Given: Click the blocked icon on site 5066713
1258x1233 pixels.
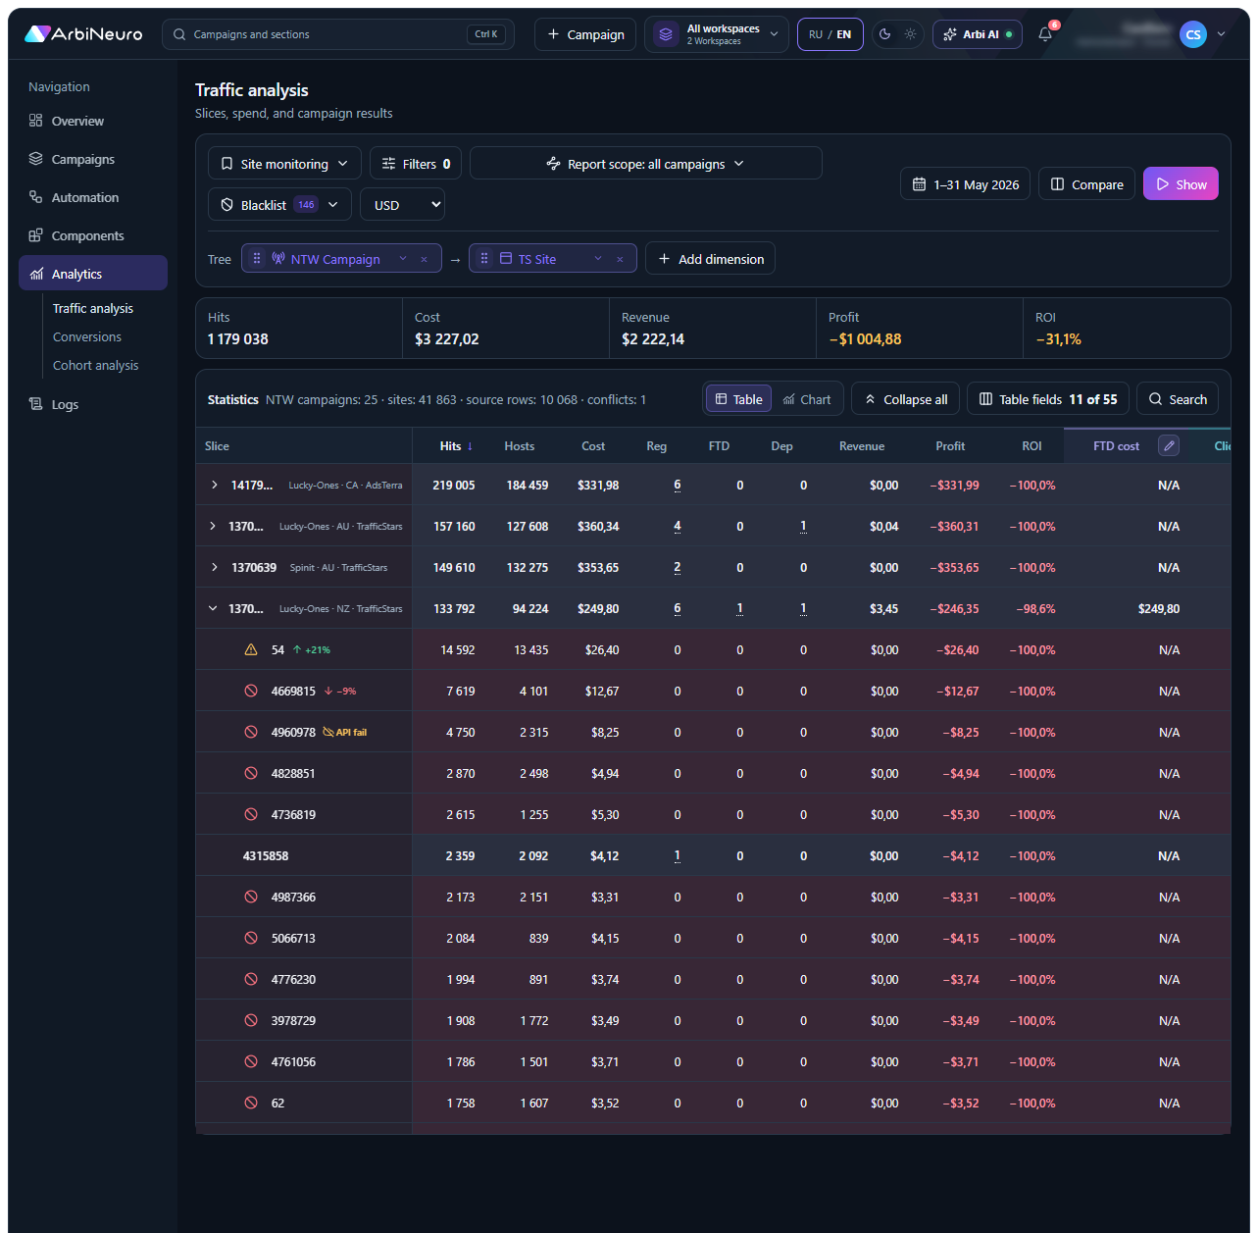Looking at the screenshot, I should coord(251,938).
